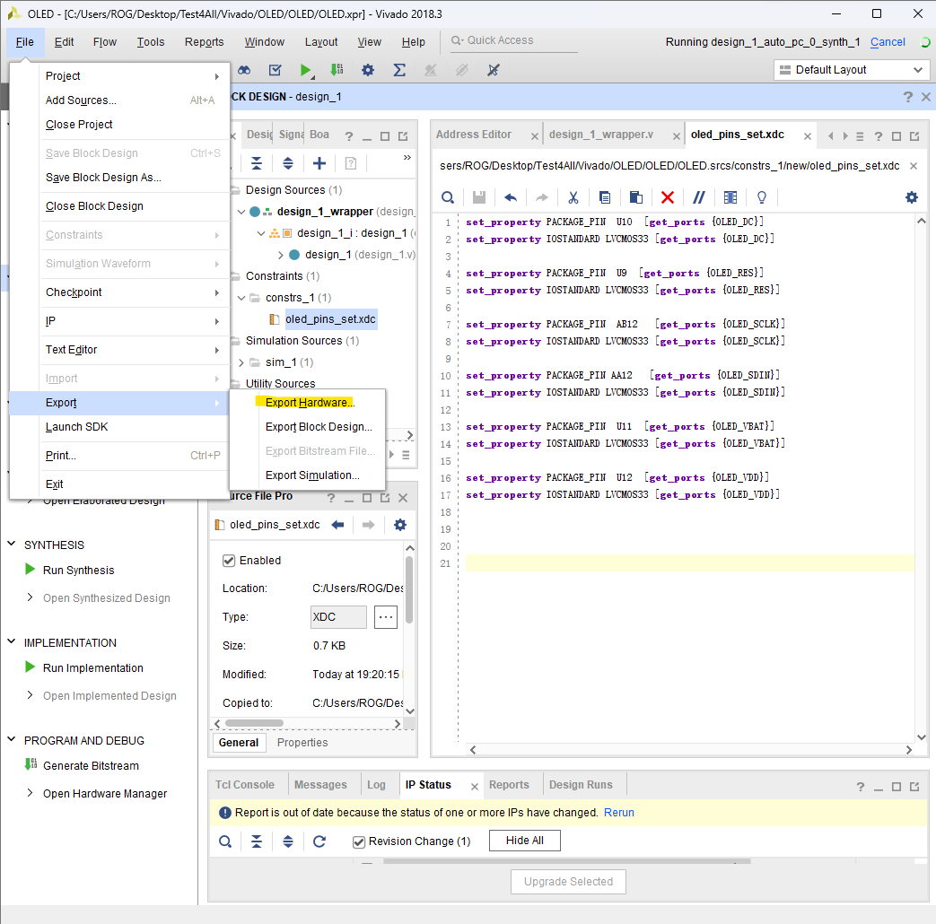Click the Run green play toolbar icon
The width and height of the screenshot is (936, 924).
[x=305, y=71]
